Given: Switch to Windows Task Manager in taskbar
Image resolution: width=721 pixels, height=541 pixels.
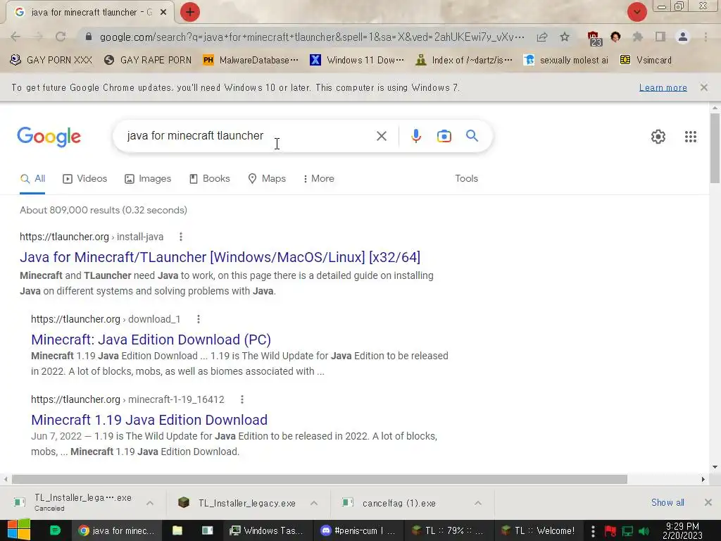Looking at the screenshot, I should [268, 530].
